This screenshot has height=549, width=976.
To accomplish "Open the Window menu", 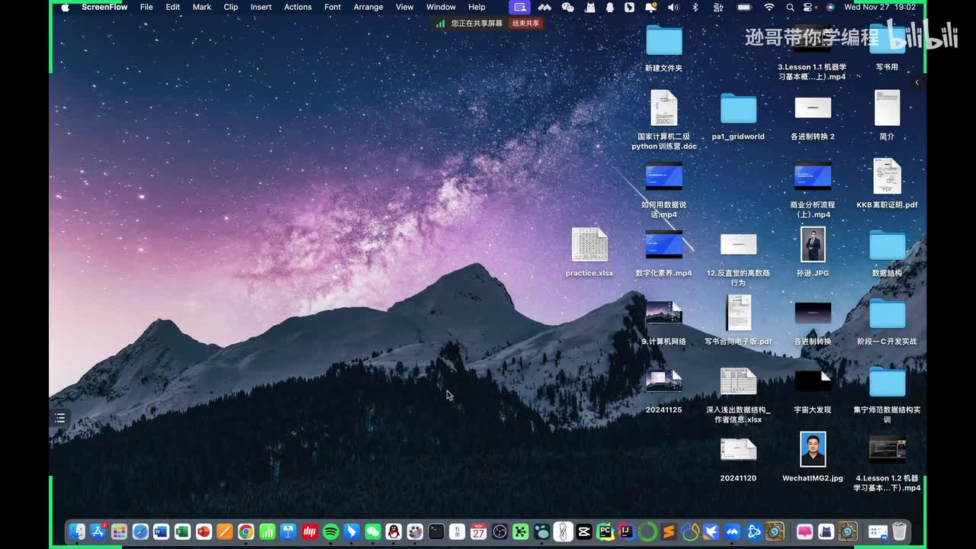I will pyautogui.click(x=441, y=7).
